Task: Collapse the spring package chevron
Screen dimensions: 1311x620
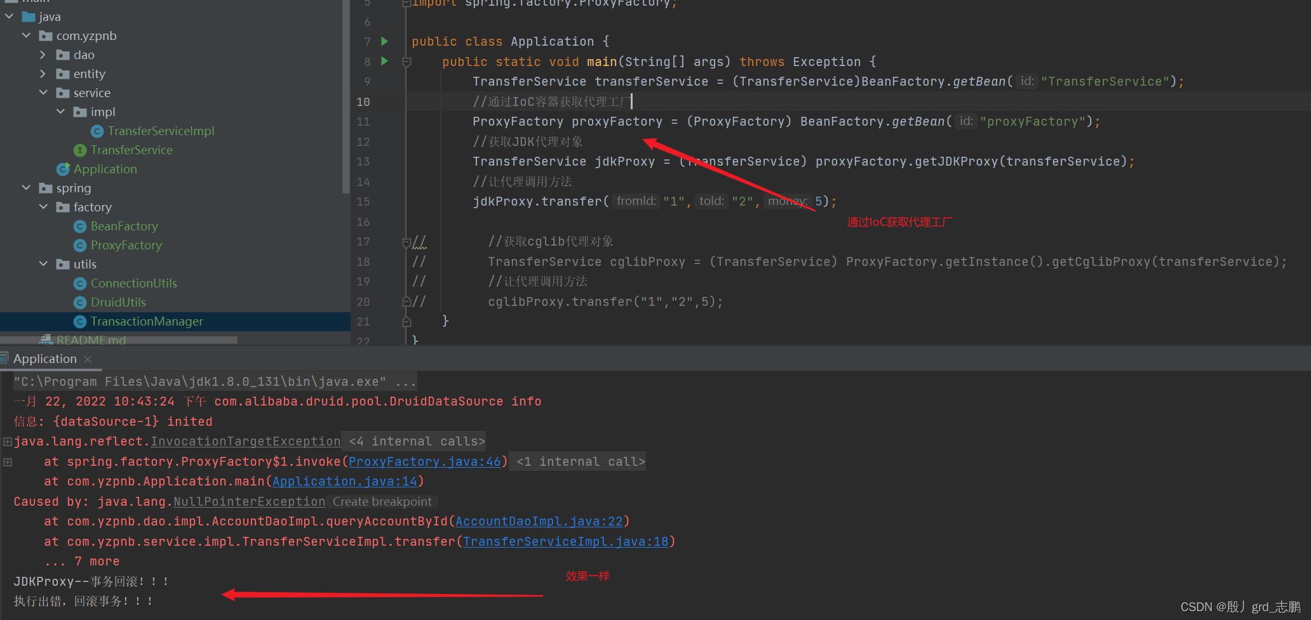Action: [27, 188]
